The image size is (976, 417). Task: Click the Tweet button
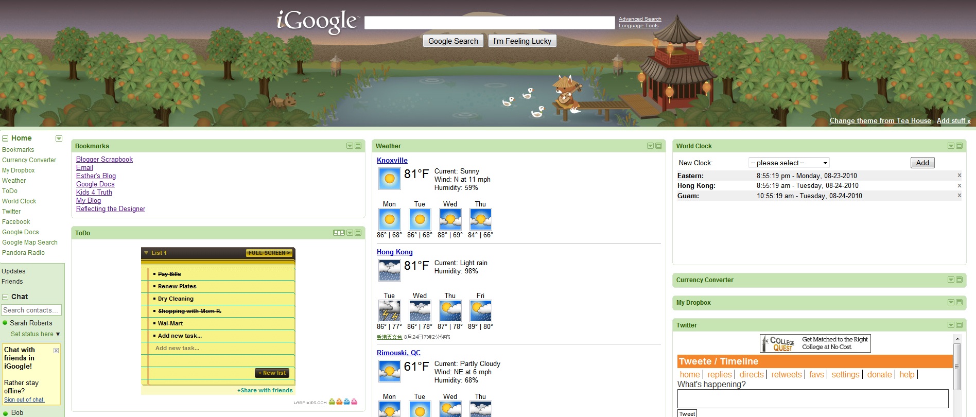[x=687, y=413]
